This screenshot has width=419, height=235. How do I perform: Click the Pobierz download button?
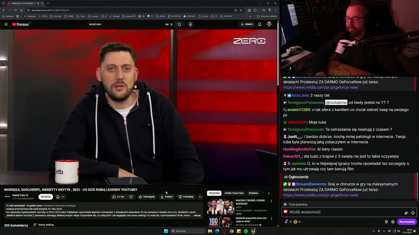click(x=167, y=197)
